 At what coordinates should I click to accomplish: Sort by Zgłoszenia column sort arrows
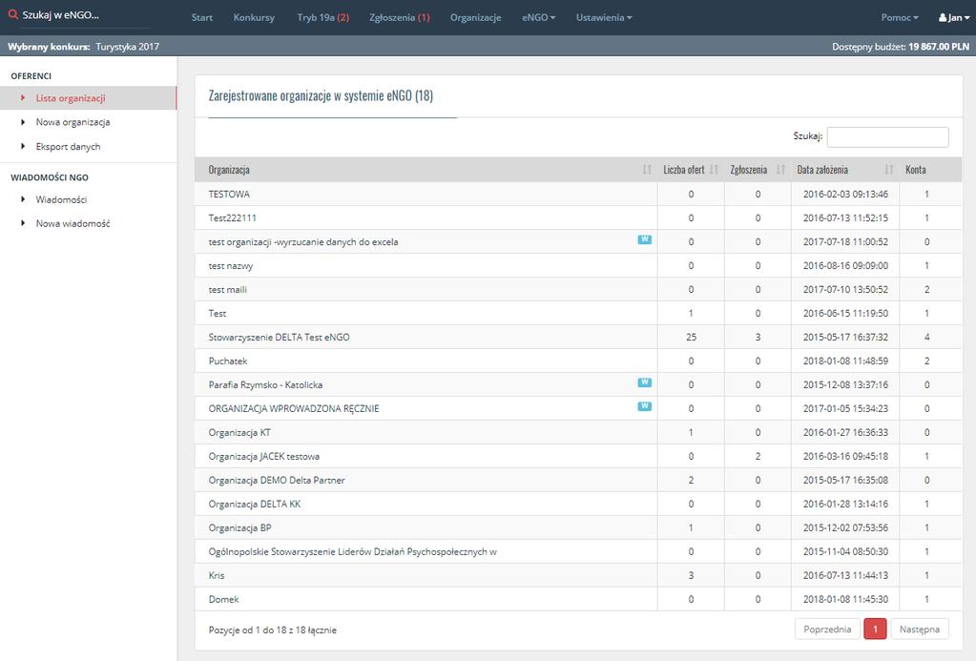pyautogui.click(x=780, y=169)
